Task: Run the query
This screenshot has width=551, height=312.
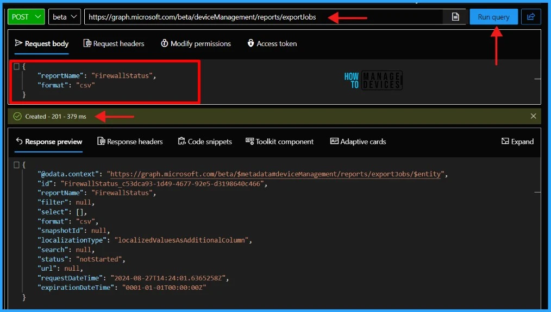Action: coord(493,17)
